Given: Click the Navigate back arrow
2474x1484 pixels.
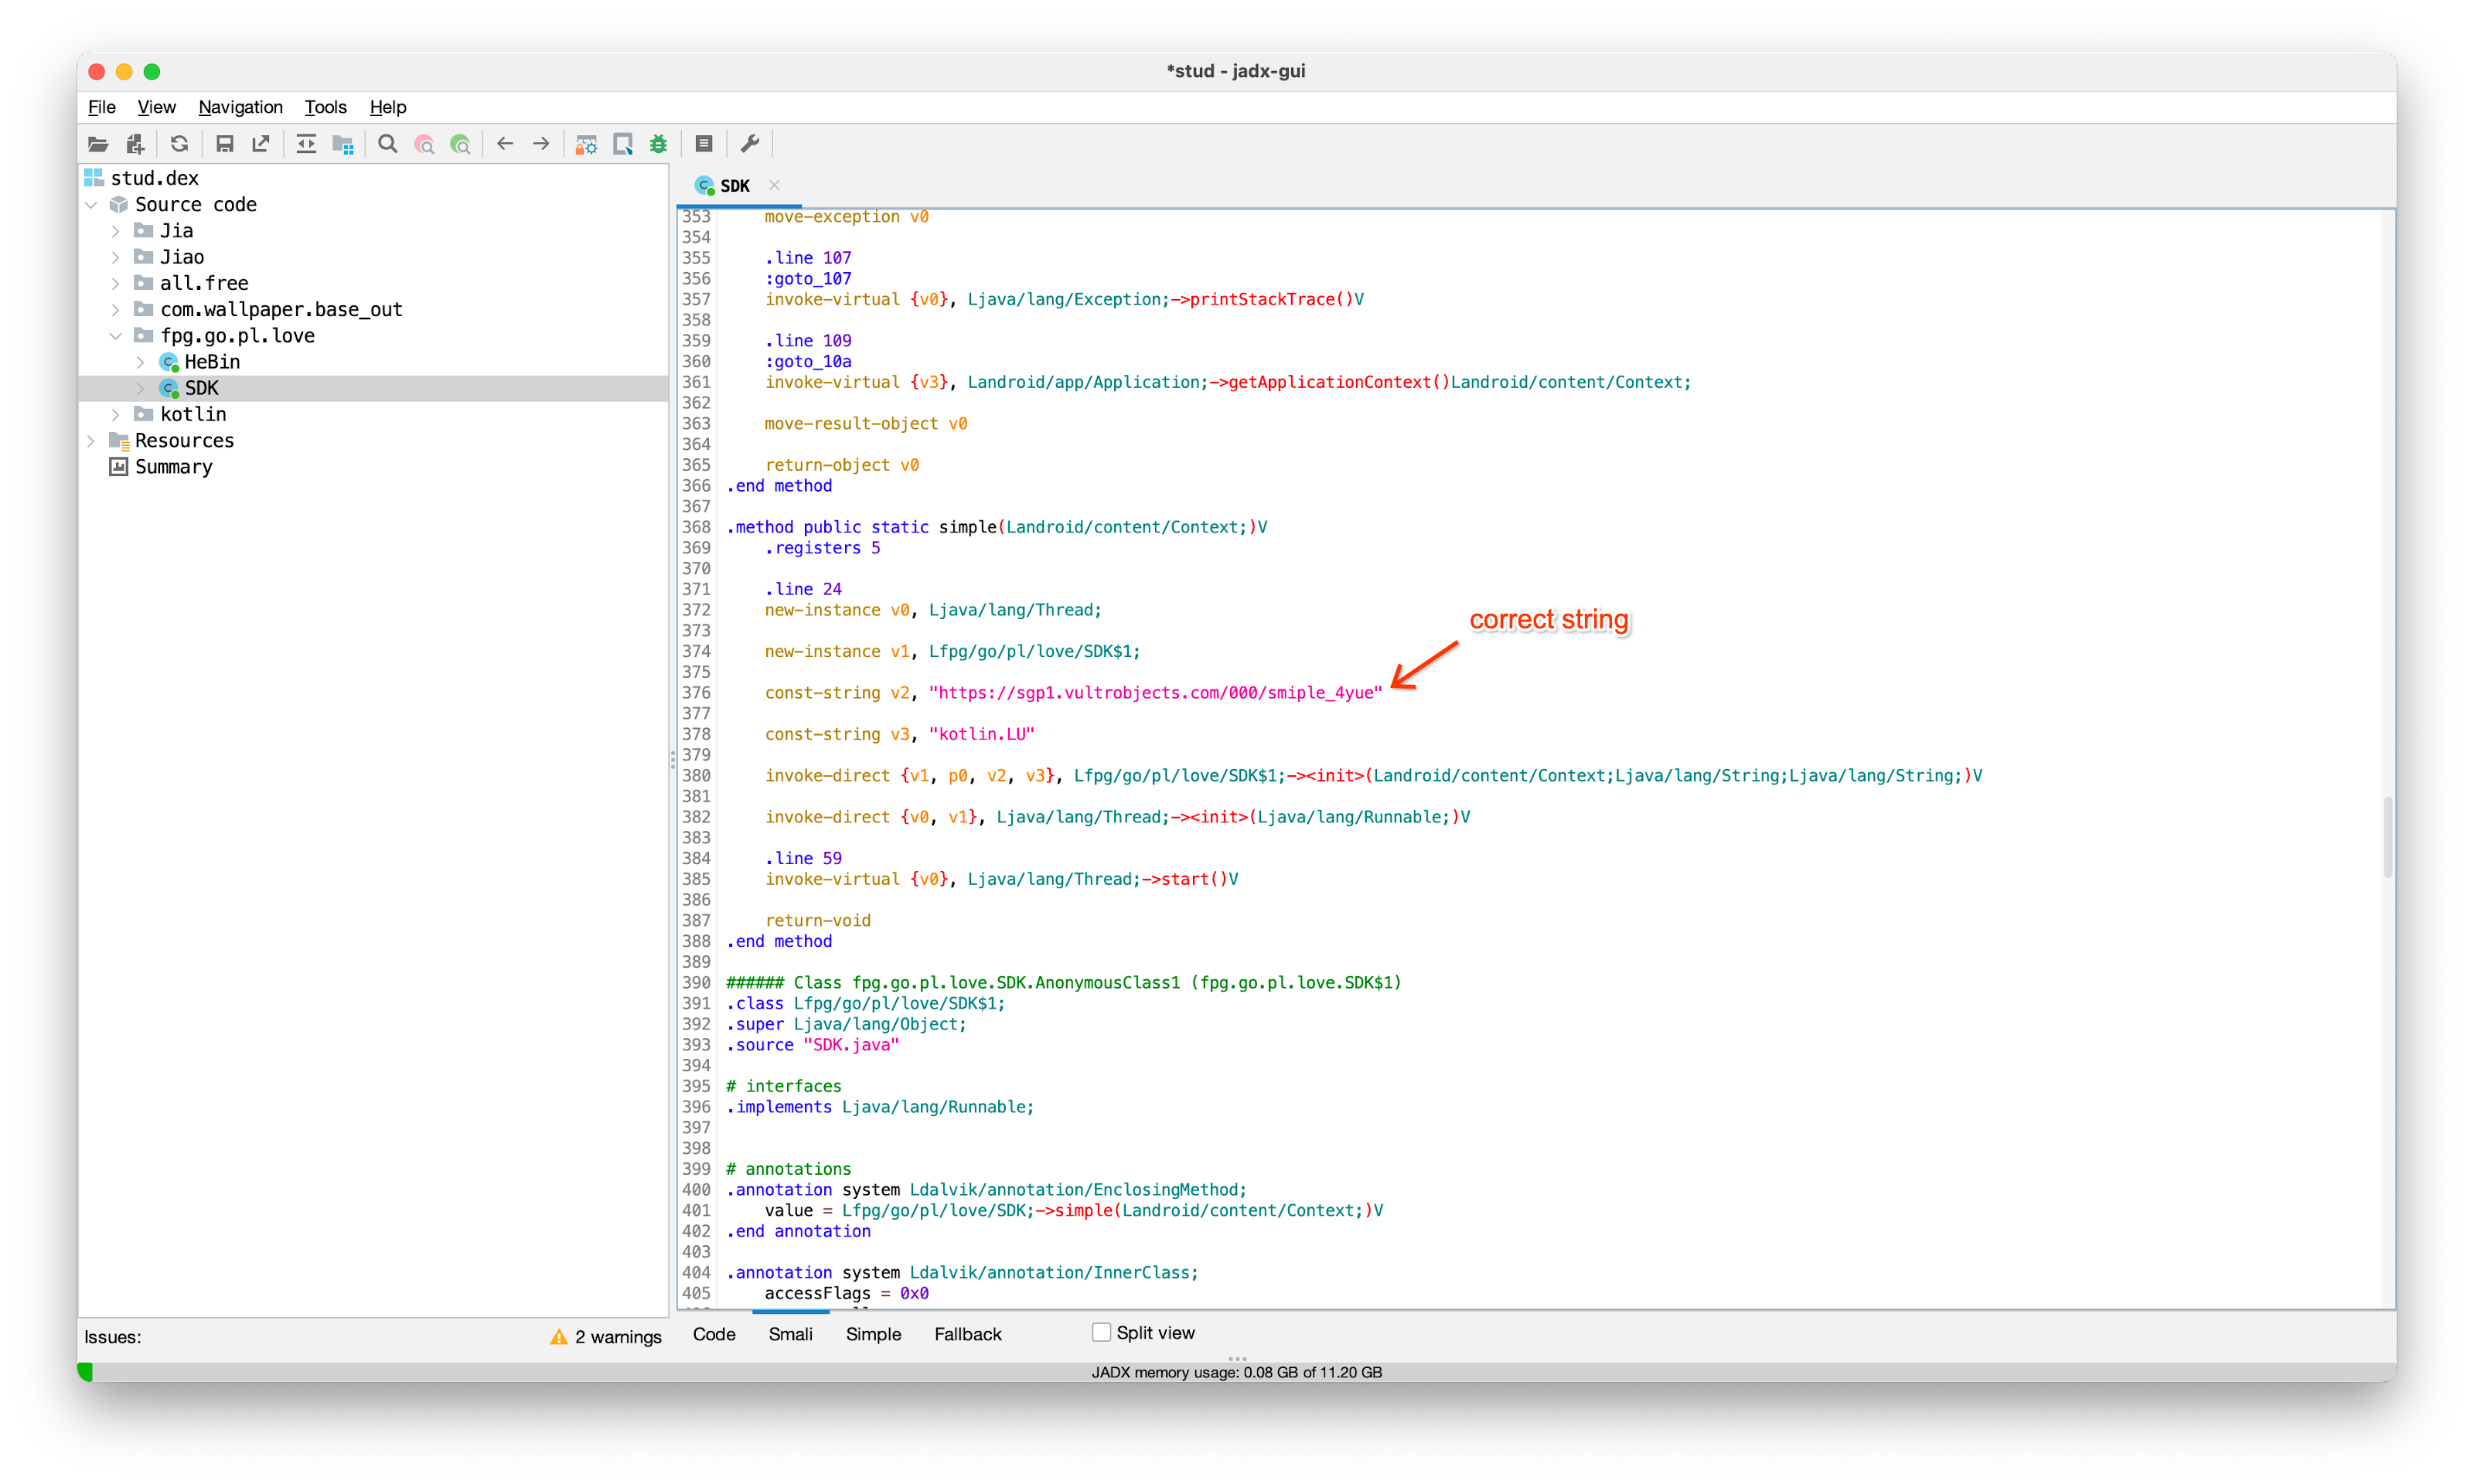Looking at the screenshot, I should [x=505, y=144].
